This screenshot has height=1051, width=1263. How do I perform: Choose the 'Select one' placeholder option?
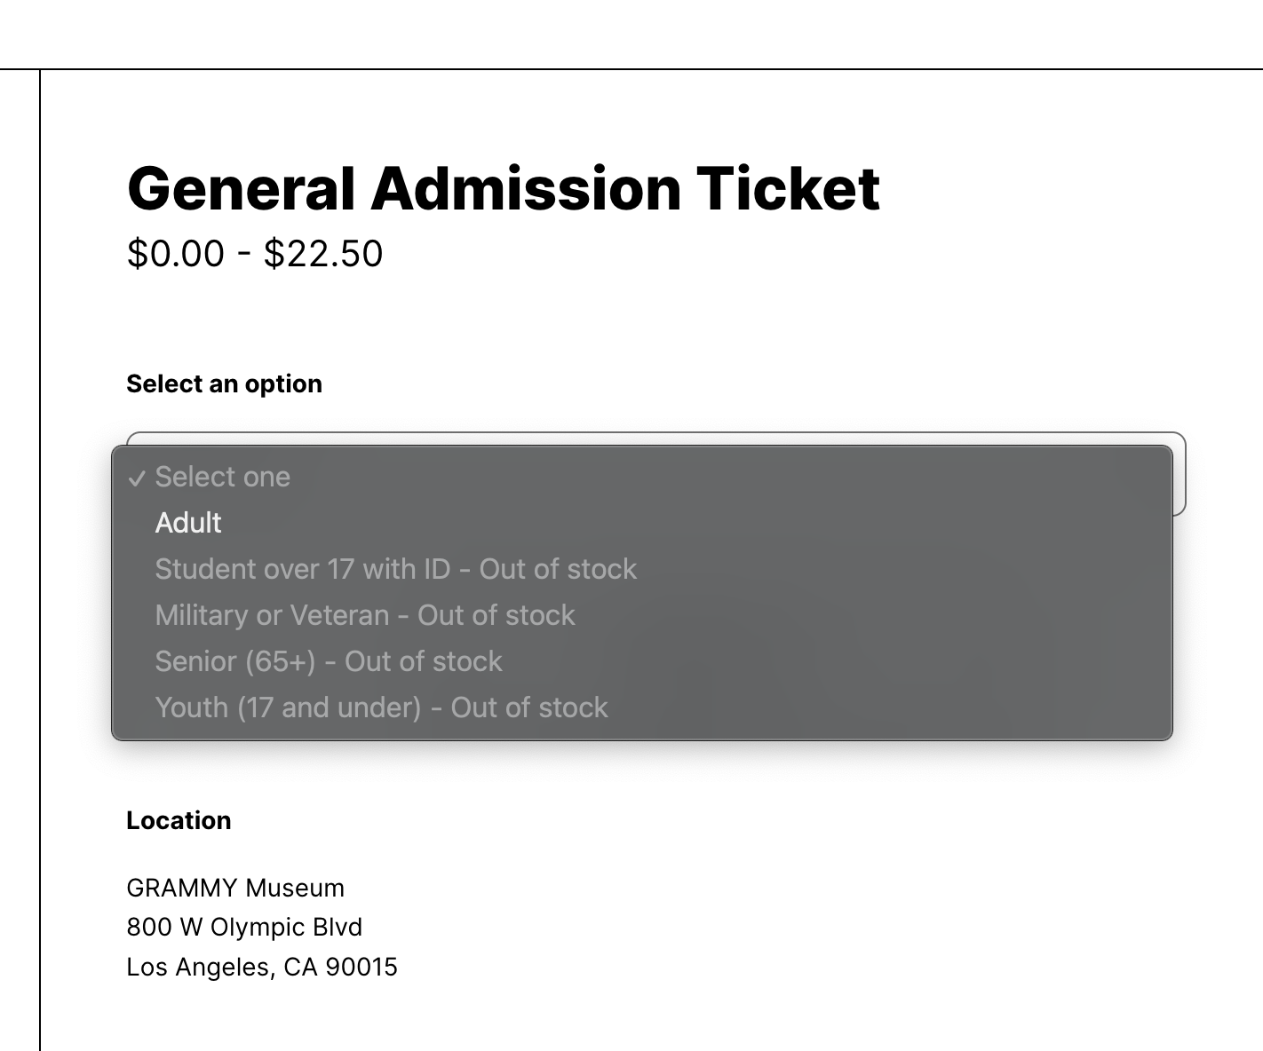click(x=222, y=477)
